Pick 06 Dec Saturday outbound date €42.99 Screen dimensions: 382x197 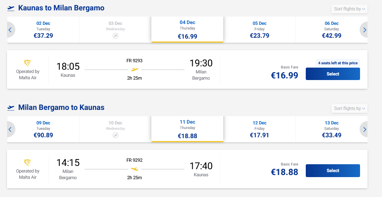coord(331,30)
